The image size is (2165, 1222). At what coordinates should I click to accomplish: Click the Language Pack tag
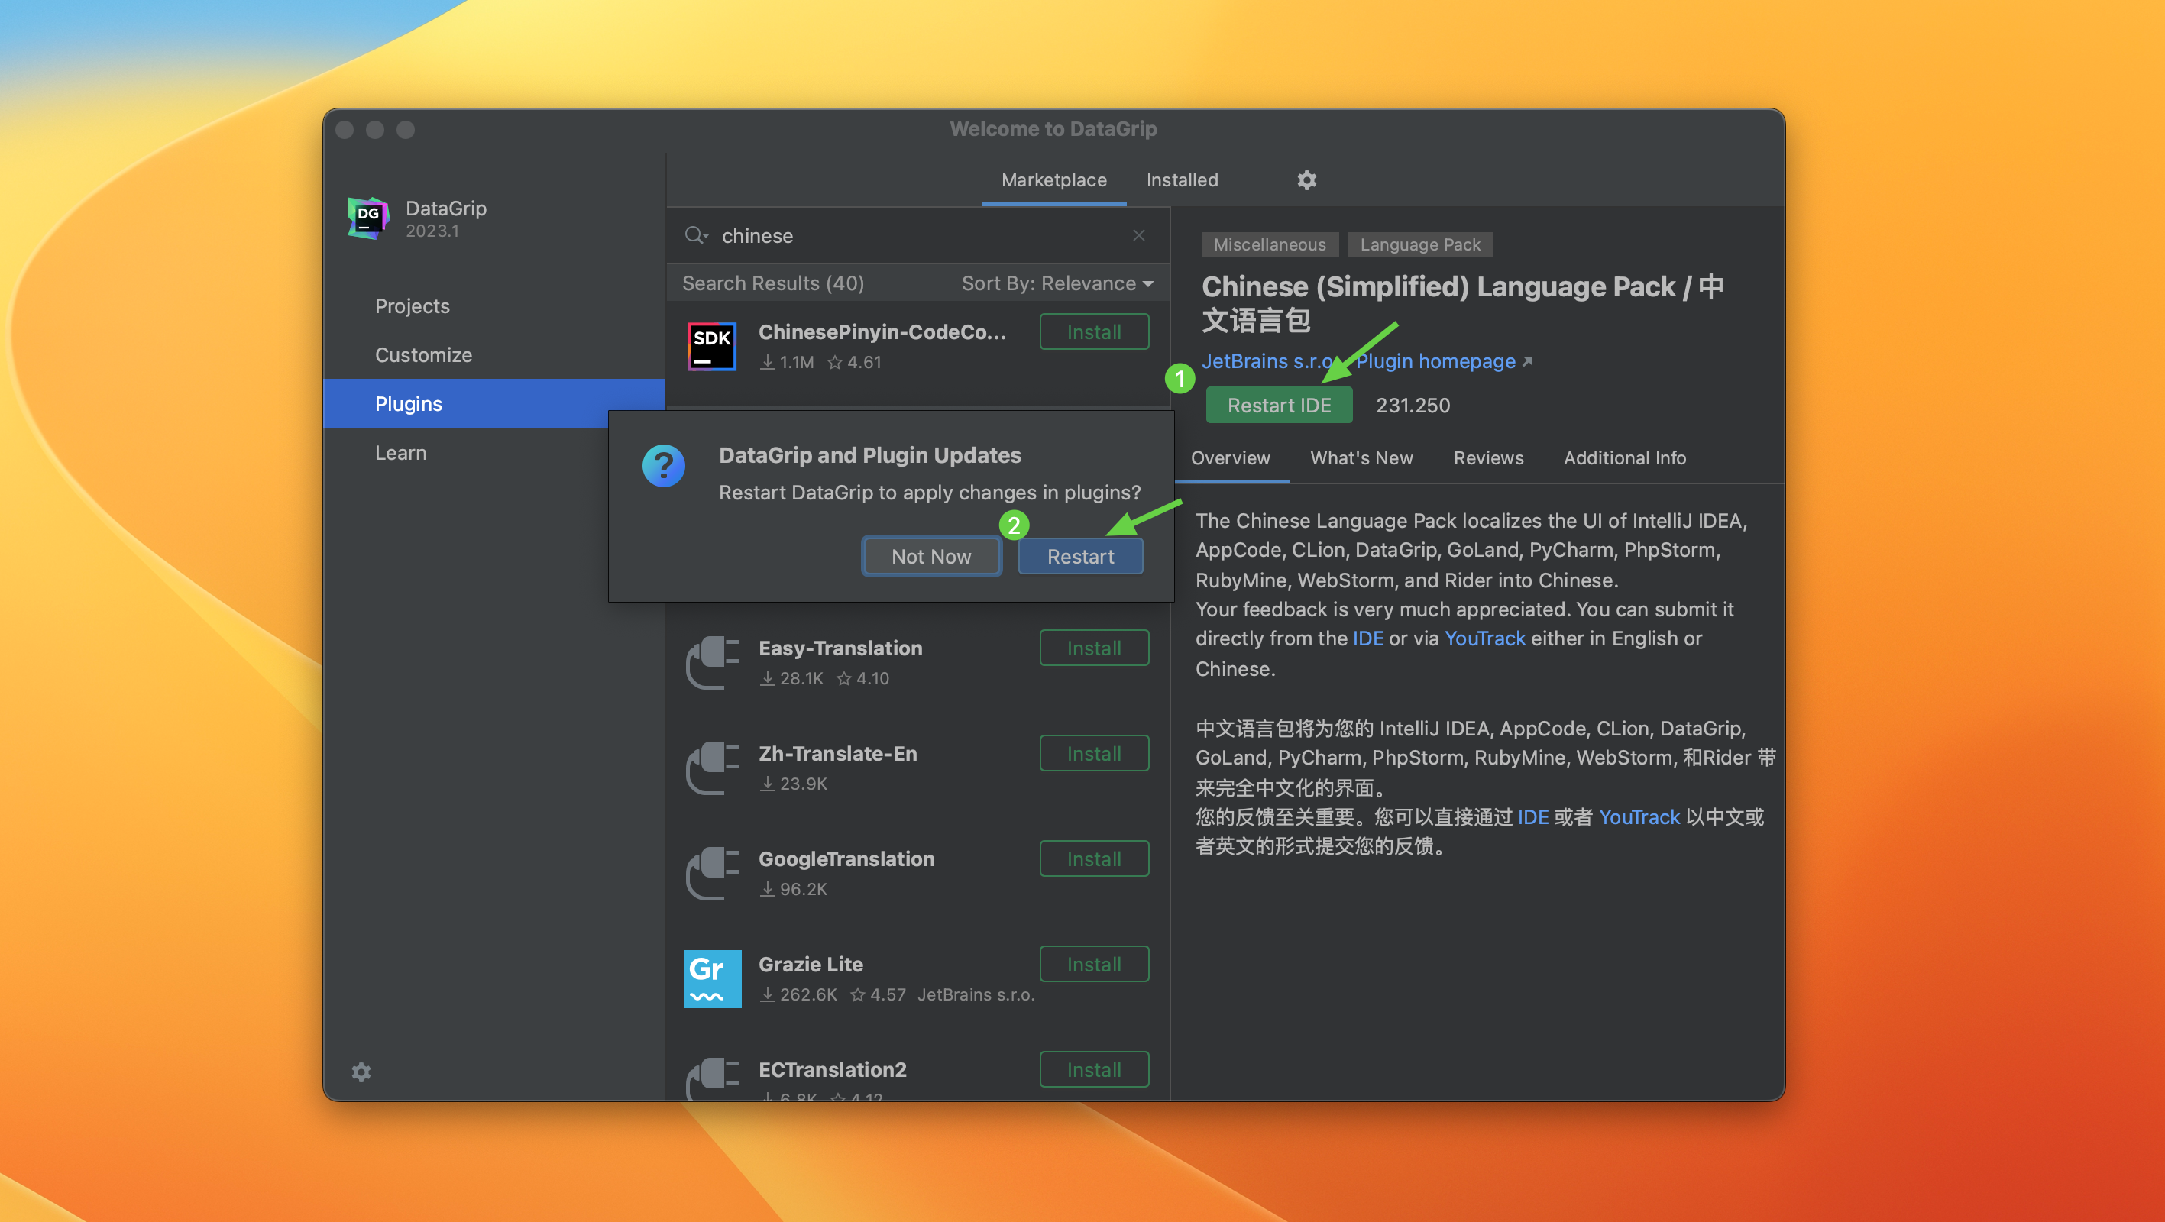(1420, 244)
